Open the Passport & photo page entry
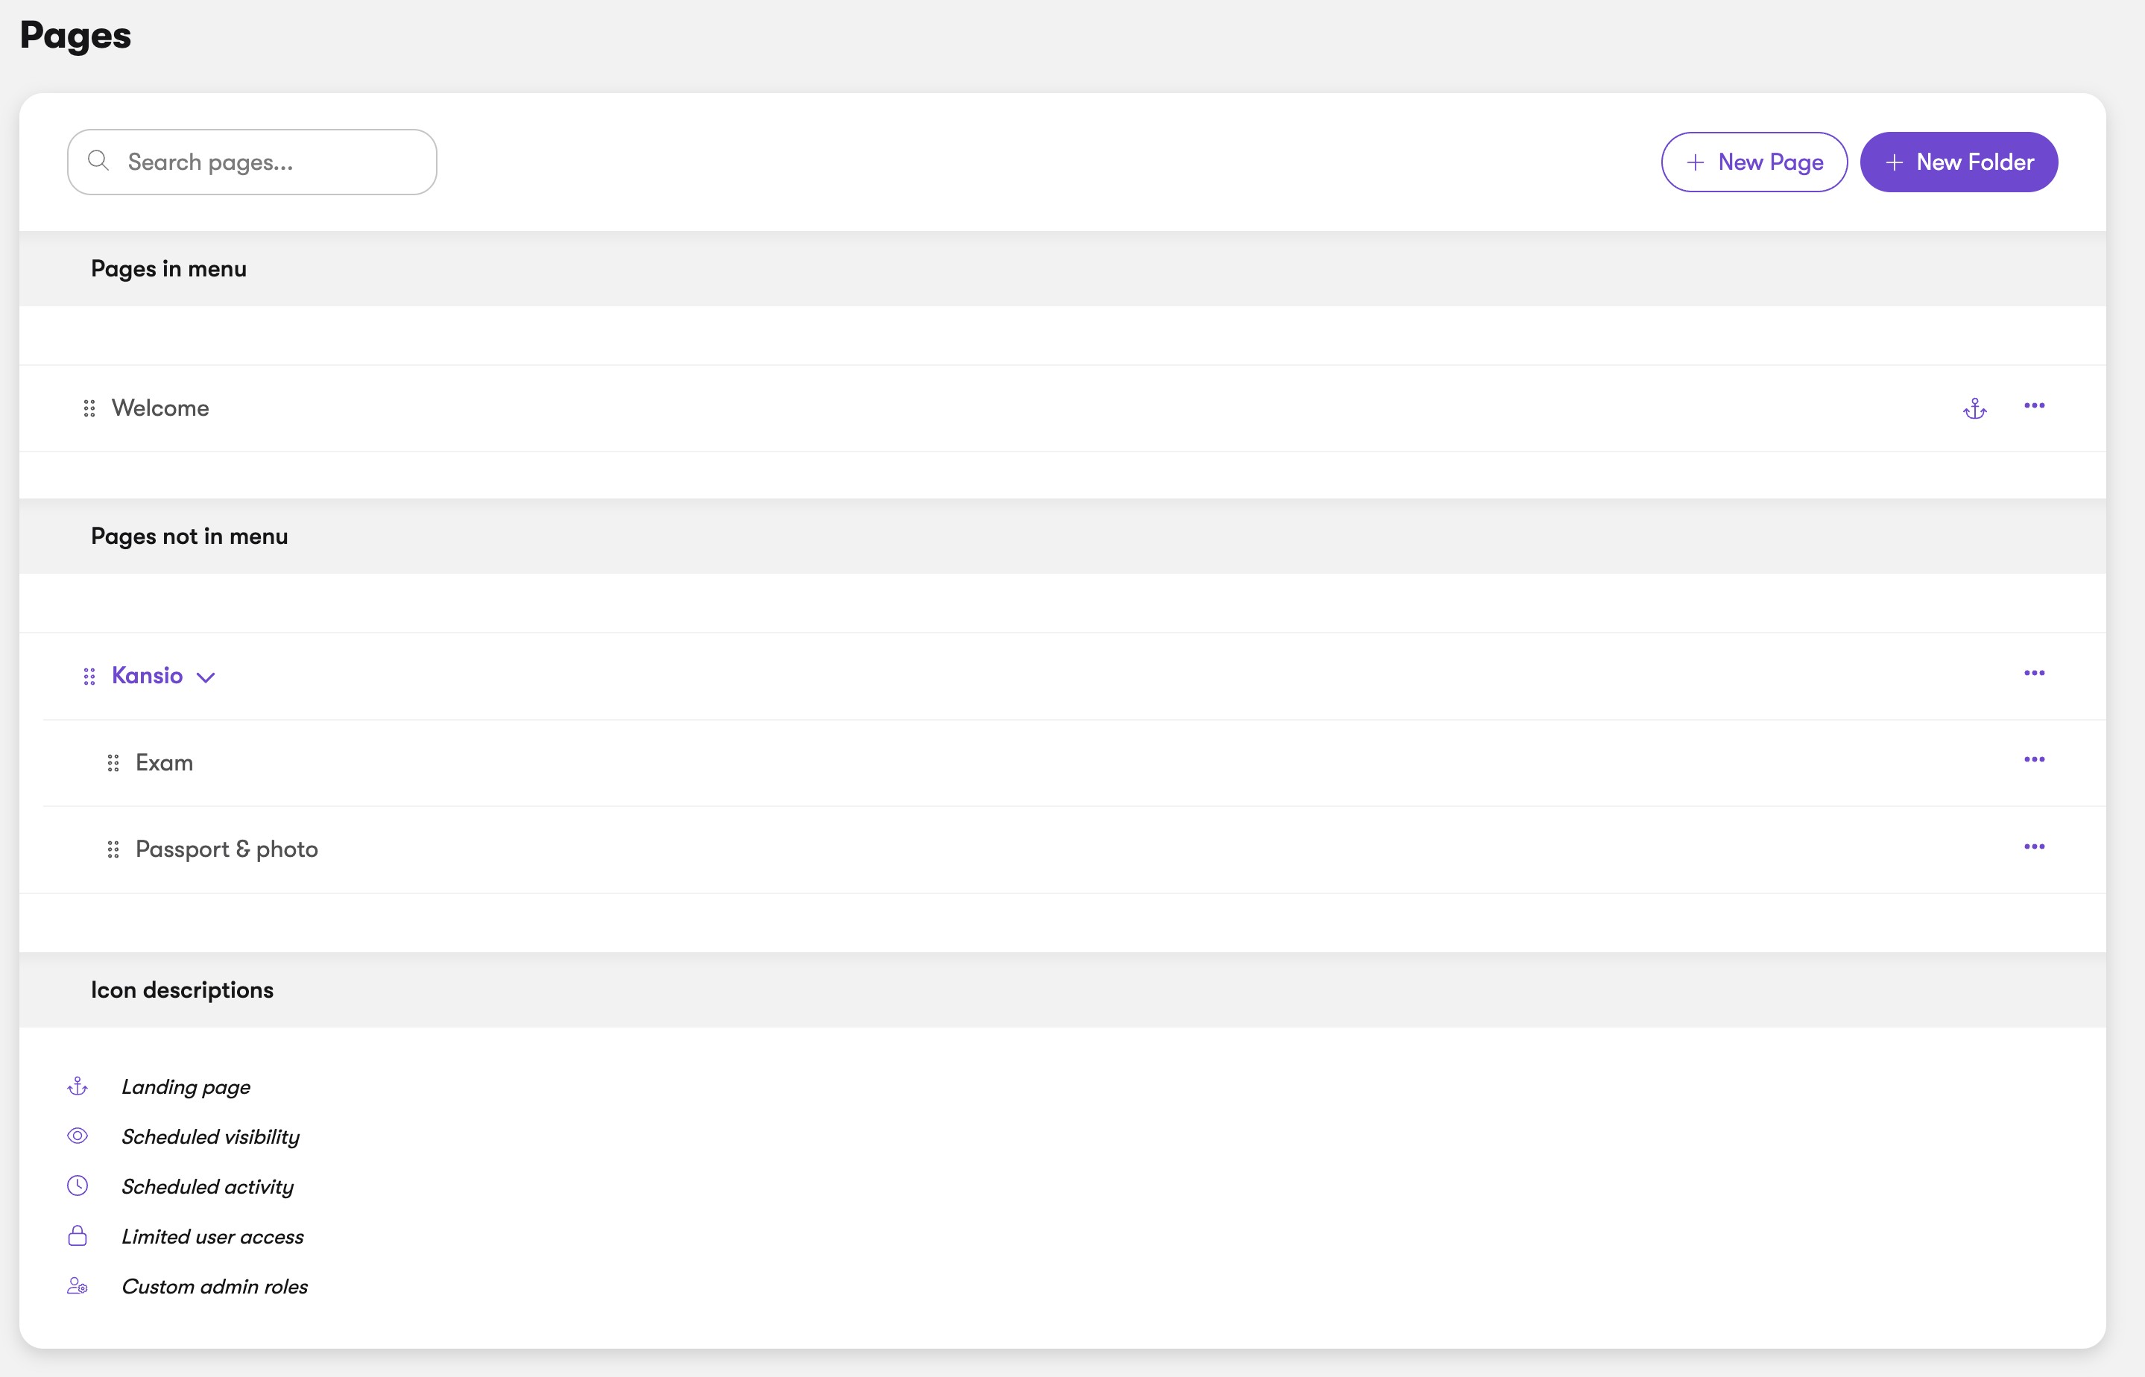Viewport: 2145px width, 1377px height. [227, 849]
